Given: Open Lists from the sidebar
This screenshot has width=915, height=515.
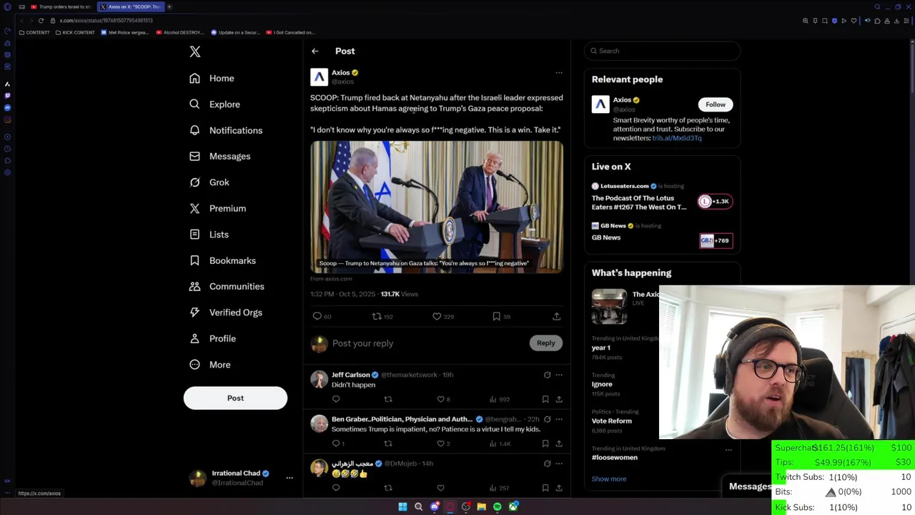Looking at the screenshot, I should [x=209, y=235].
